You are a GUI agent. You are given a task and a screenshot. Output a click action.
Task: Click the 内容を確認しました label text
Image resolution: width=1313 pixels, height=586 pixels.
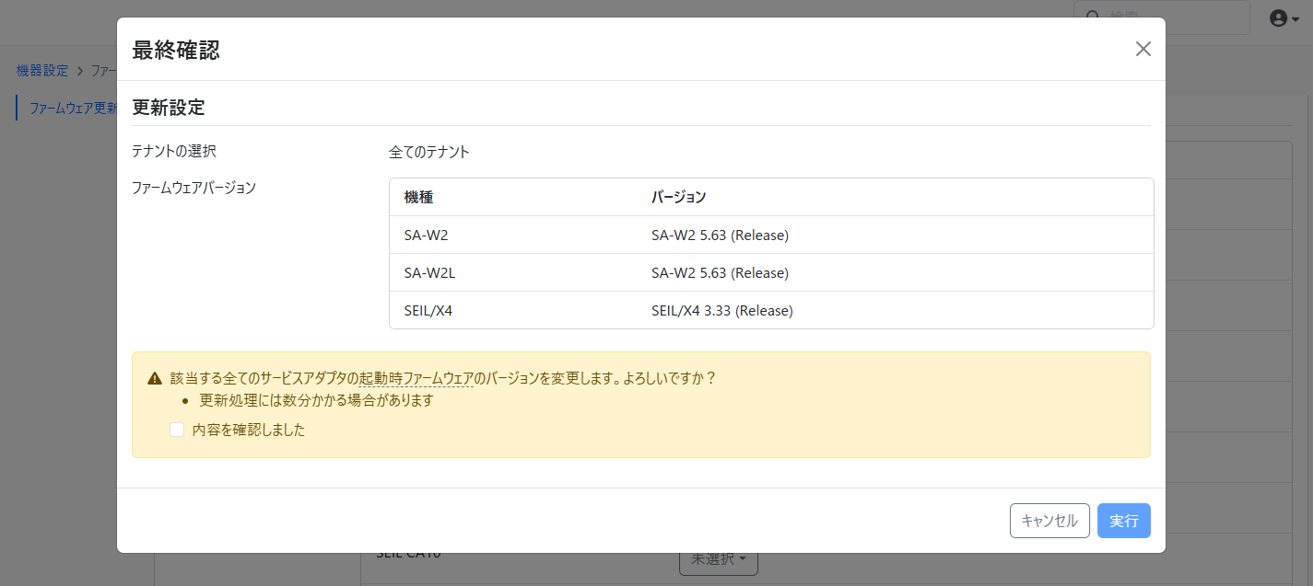coord(248,430)
